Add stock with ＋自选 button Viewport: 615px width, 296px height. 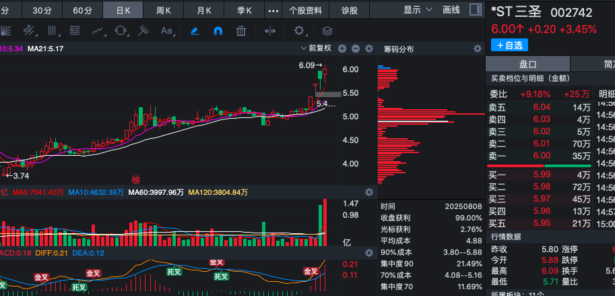[509, 45]
